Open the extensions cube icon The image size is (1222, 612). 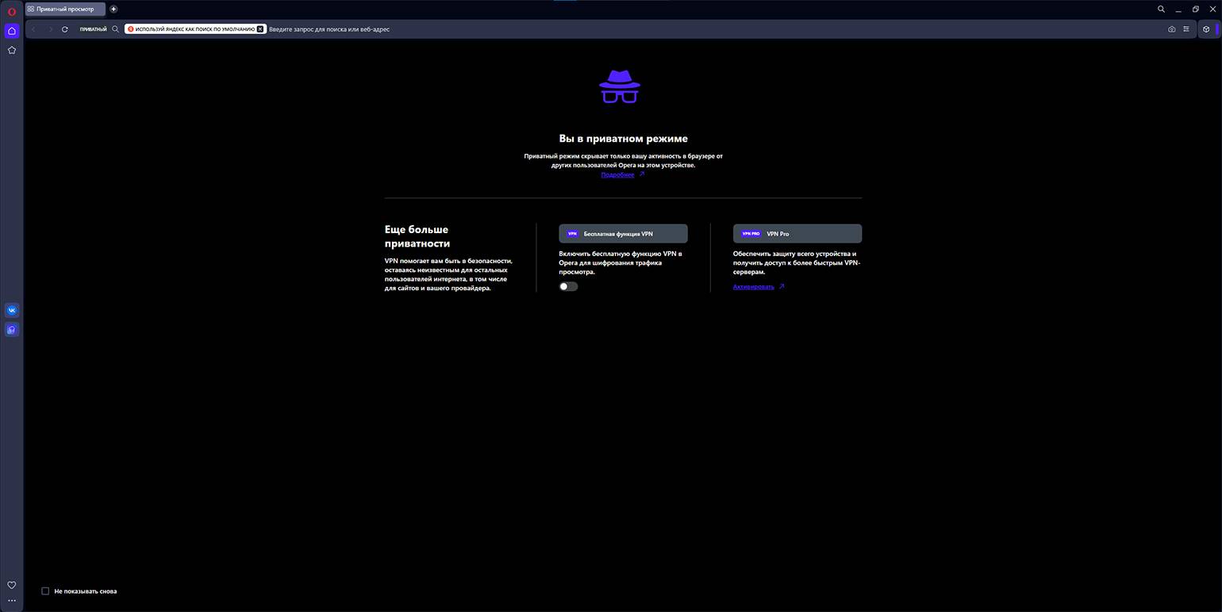[x=1206, y=29]
